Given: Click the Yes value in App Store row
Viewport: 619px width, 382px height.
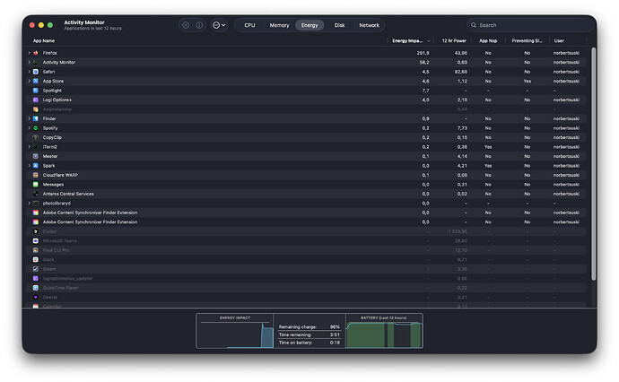Looking at the screenshot, I should pyautogui.click(x=527, y=81).
